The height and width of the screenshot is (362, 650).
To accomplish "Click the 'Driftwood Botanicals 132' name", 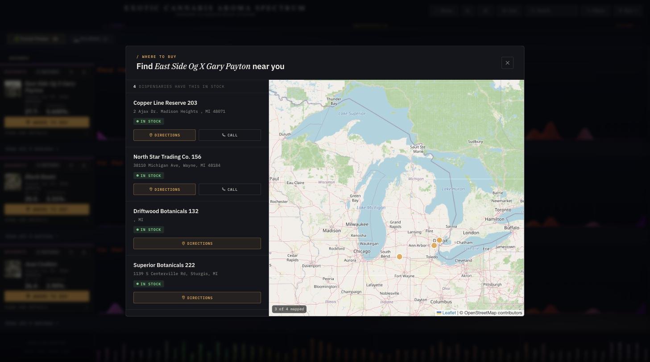I will tap(166, 211).
